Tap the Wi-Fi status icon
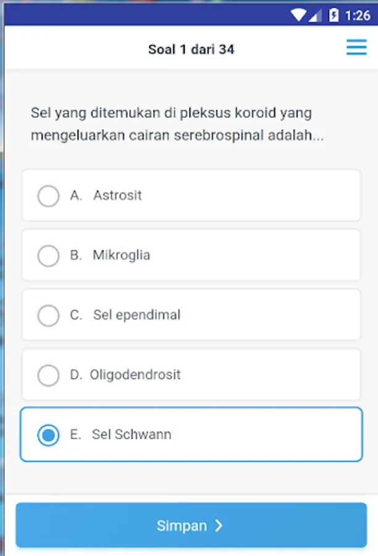This screenshot has width=378, height=556. 299,14
